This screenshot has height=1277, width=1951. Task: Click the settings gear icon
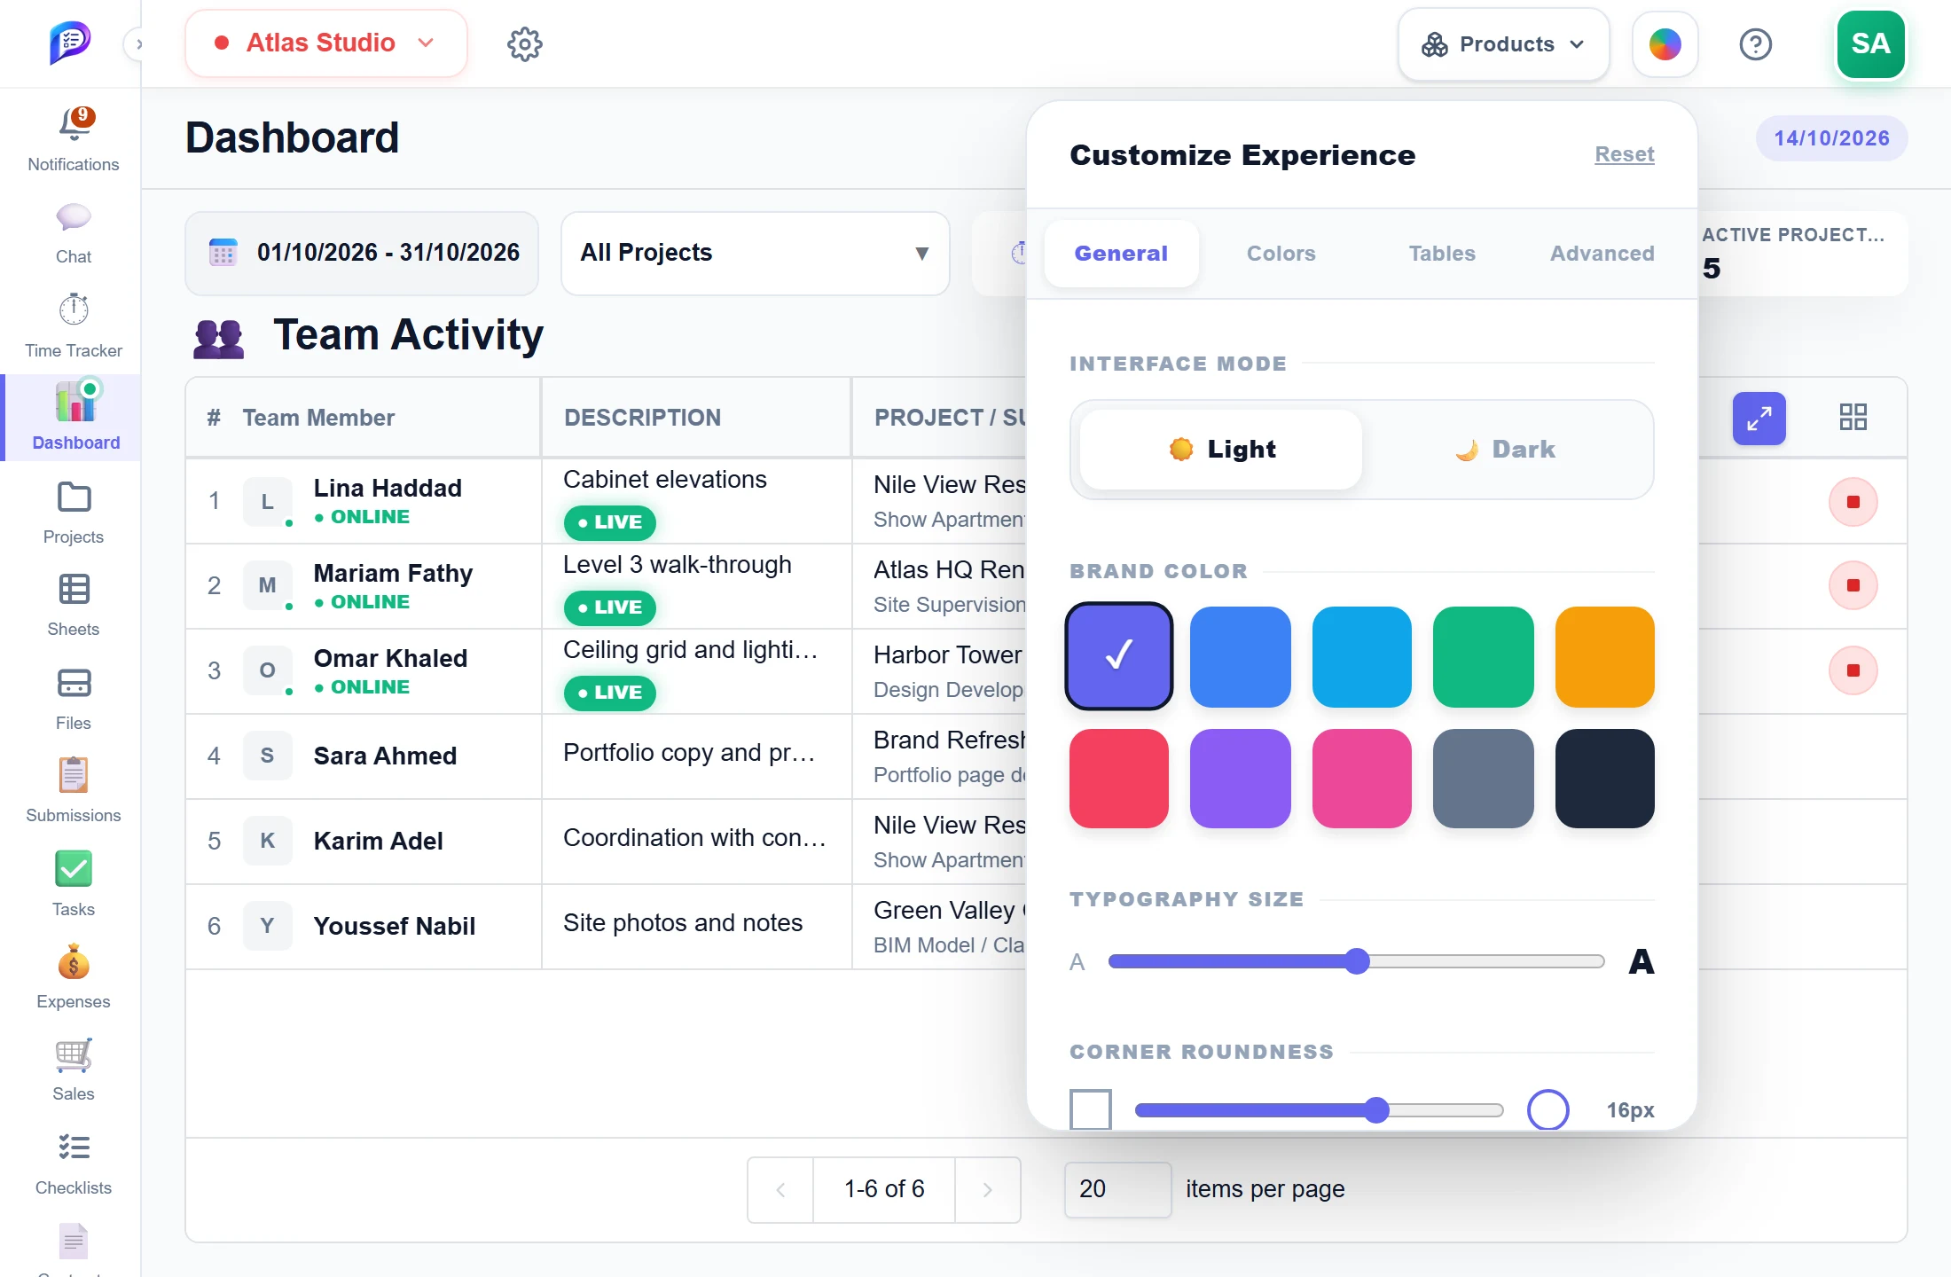pos(525,43)
